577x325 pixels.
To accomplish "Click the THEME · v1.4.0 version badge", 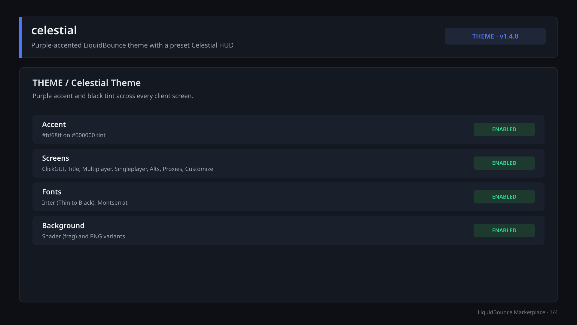I will 495,36.
